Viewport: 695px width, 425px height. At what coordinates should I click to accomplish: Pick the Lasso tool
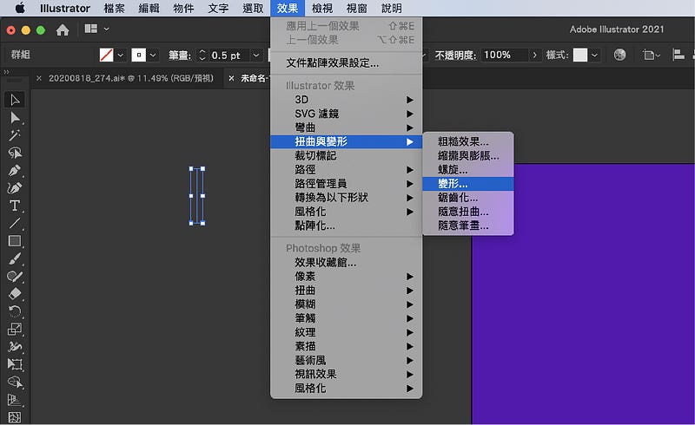(x=15, y=153)
